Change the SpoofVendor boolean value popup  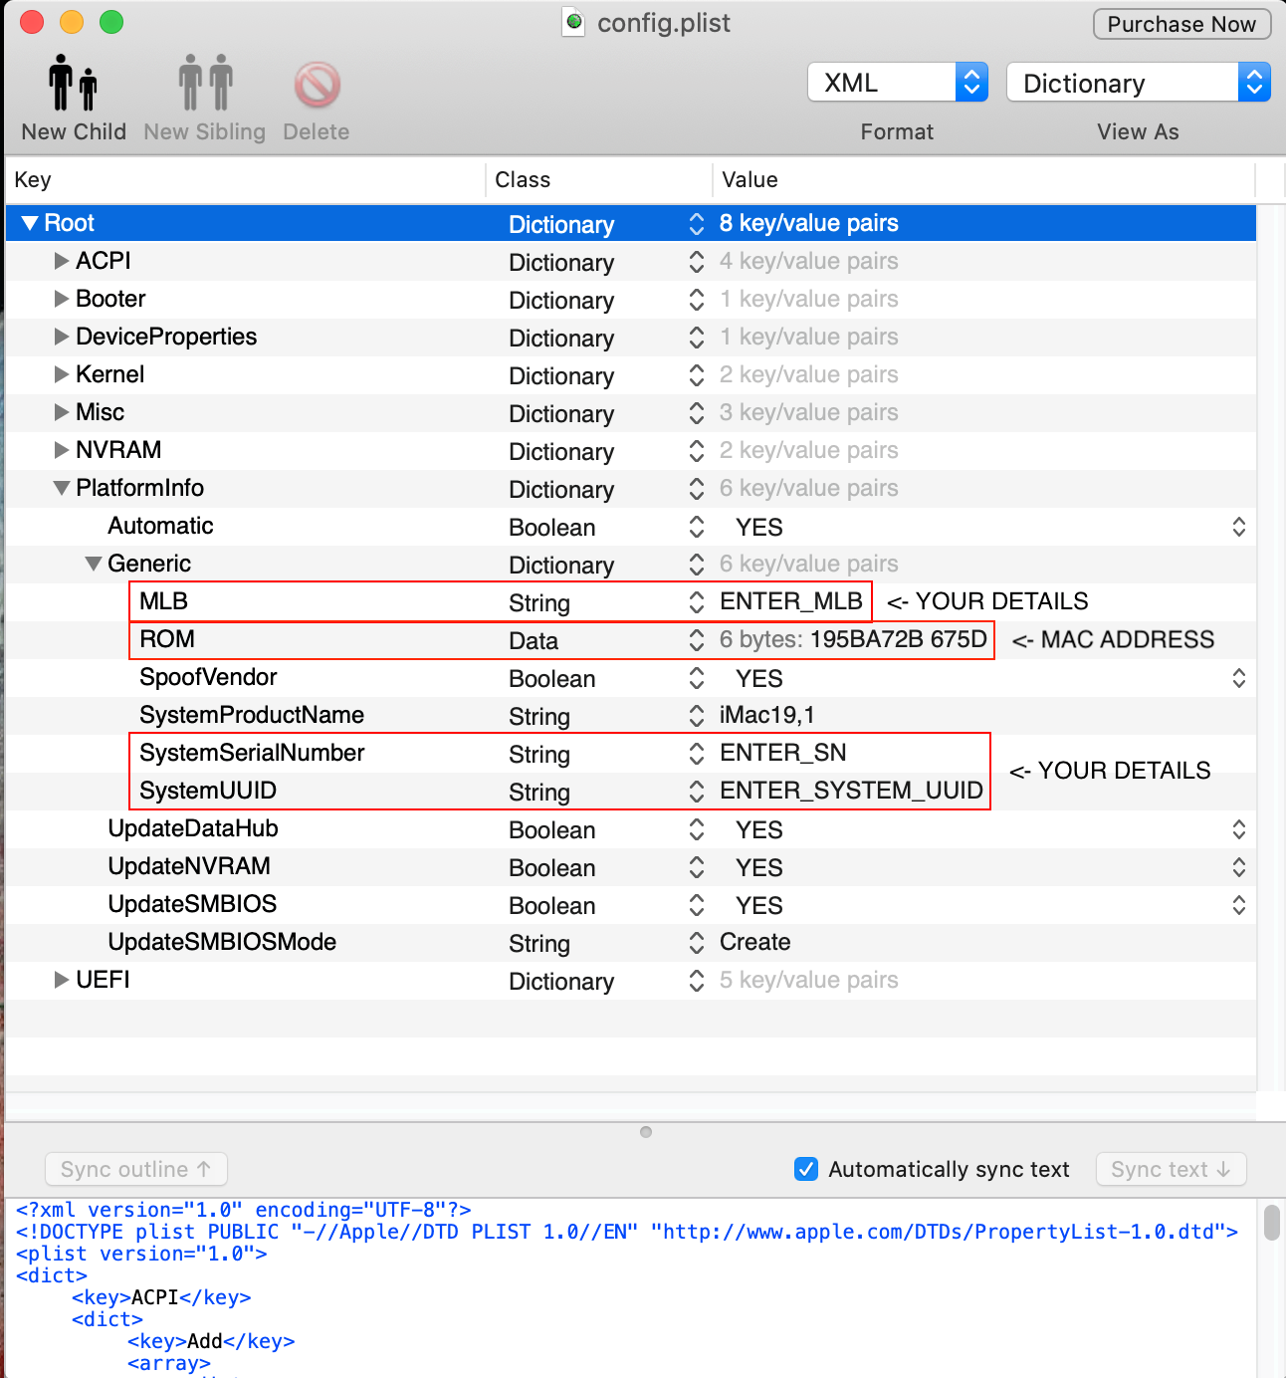tap(1238, 678)
